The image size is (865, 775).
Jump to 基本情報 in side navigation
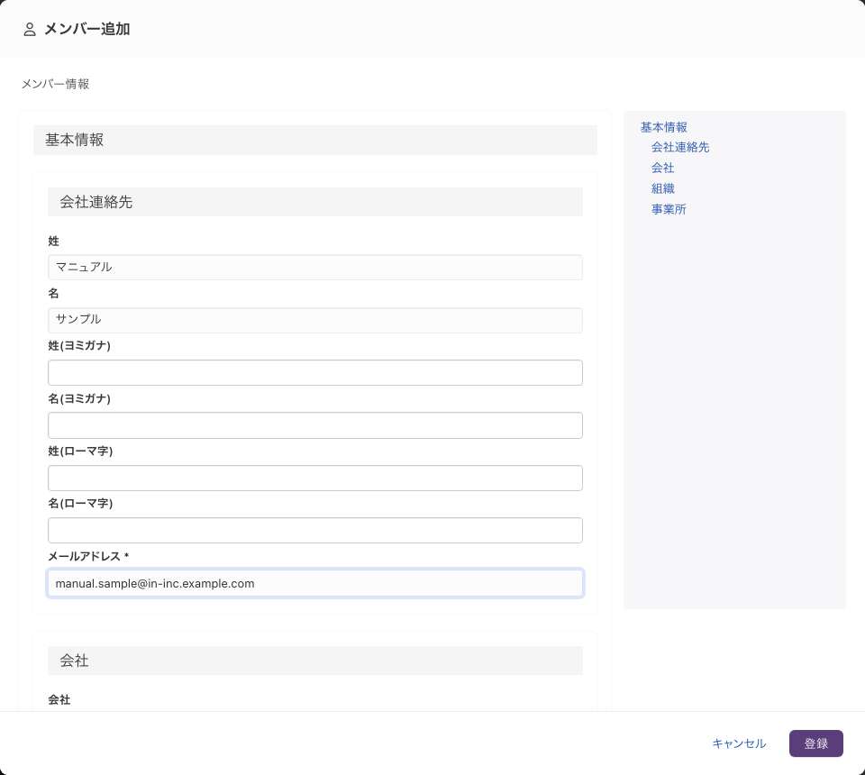pyautogui.click(x=664, y=127)
